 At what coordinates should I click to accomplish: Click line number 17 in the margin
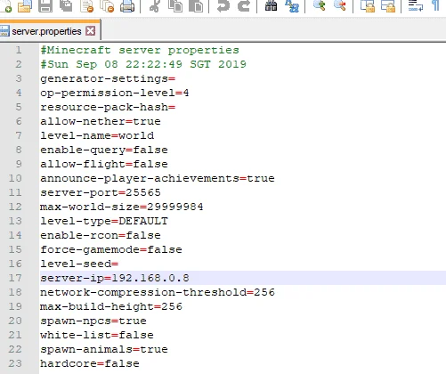[x=15, y=278]
